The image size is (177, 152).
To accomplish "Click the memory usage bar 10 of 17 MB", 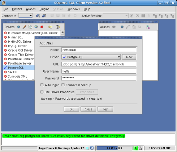I will (115, 148).
